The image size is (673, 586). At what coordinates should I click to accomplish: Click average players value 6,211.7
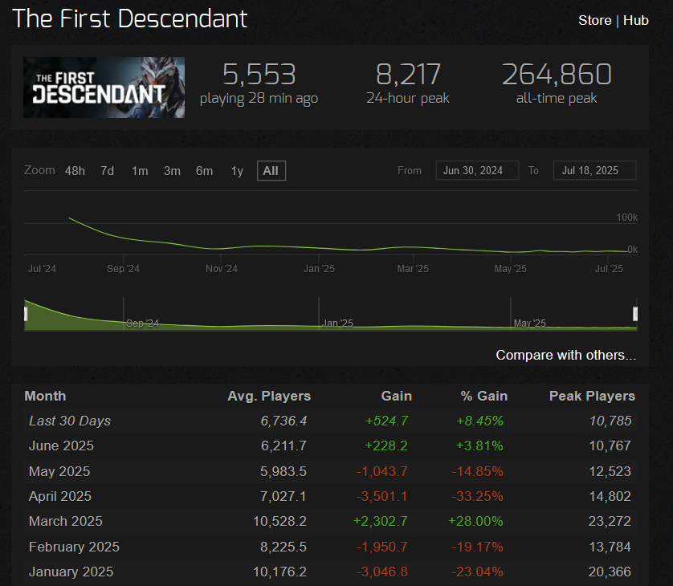283,446
